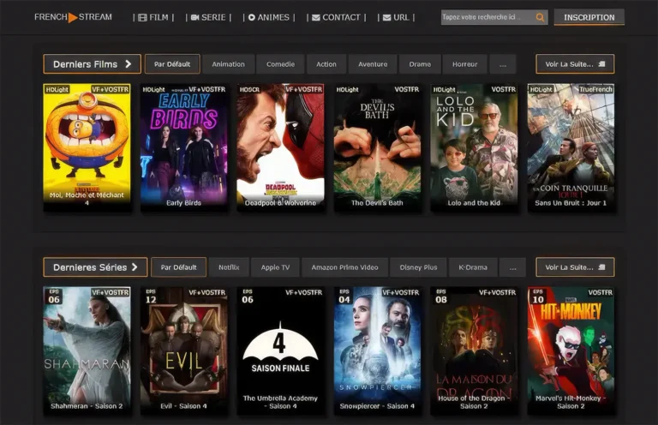Select the Action genre filter

(326, 64)
